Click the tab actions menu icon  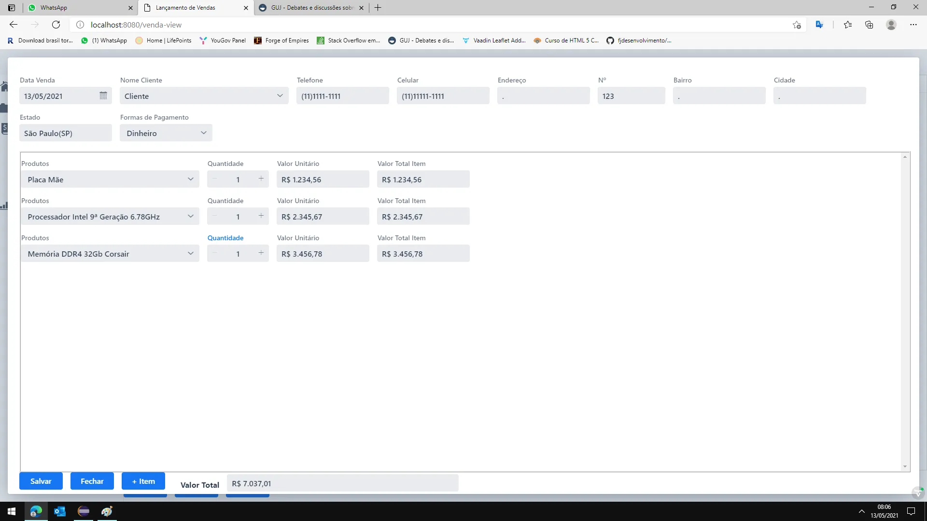(x=12, y=8)
